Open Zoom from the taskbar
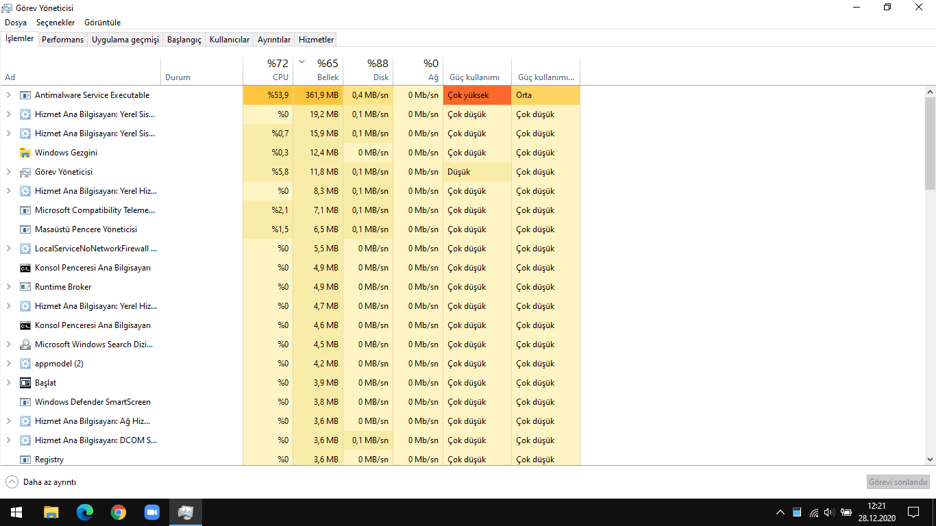Viewport: 936px width, 526px height. (151, 512)
